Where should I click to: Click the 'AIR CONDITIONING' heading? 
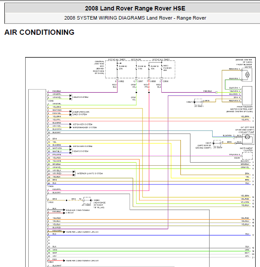click(39, 32)
